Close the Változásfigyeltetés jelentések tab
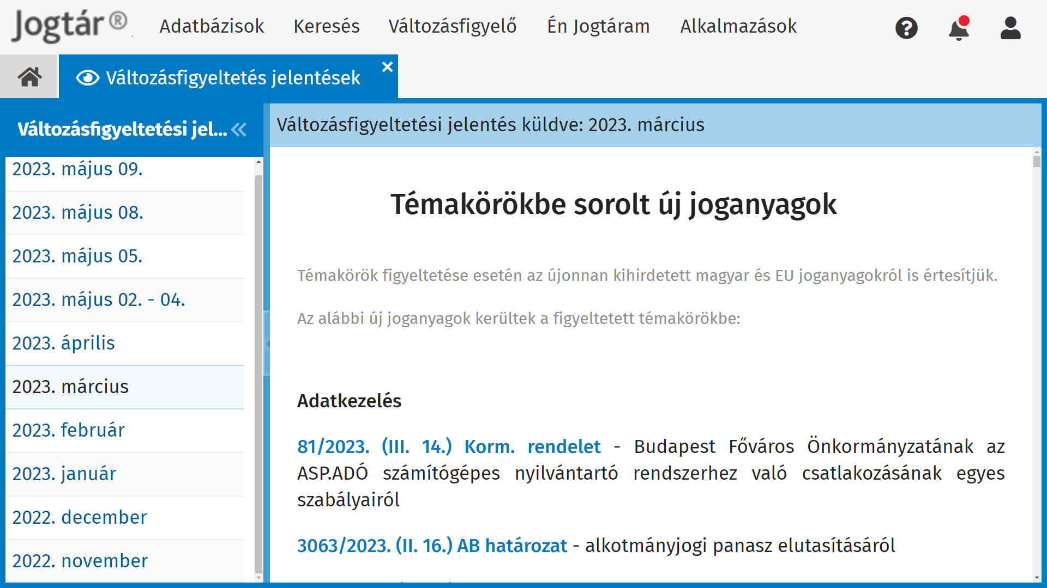Image resolution: width=1047 pixels, height=588 pixels. click(x=387, y=67)
